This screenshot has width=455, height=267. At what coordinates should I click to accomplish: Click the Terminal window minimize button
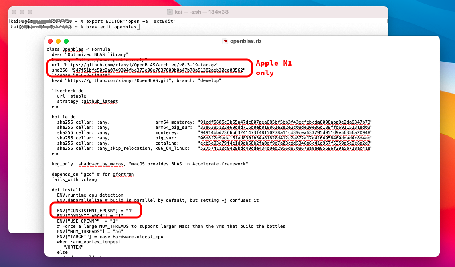coord(22,12)
